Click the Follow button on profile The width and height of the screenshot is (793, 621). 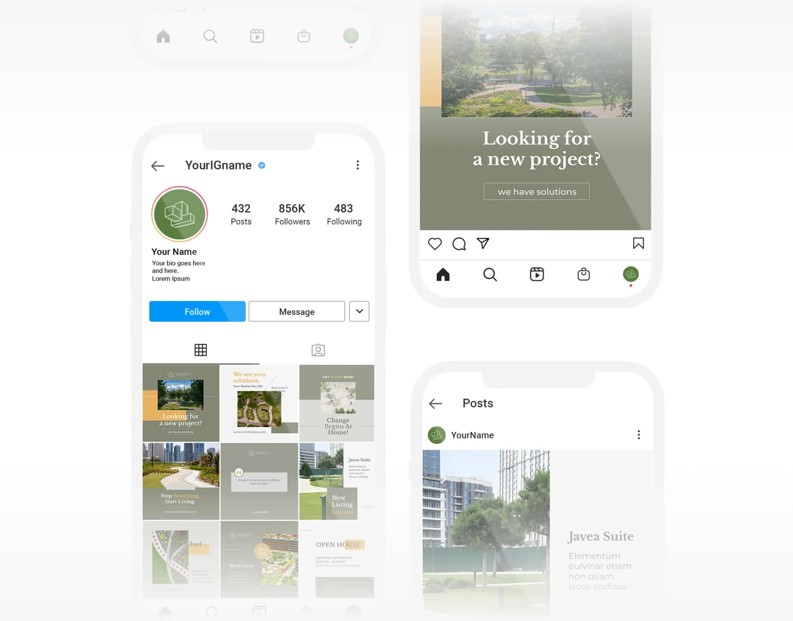pos(197,311)
